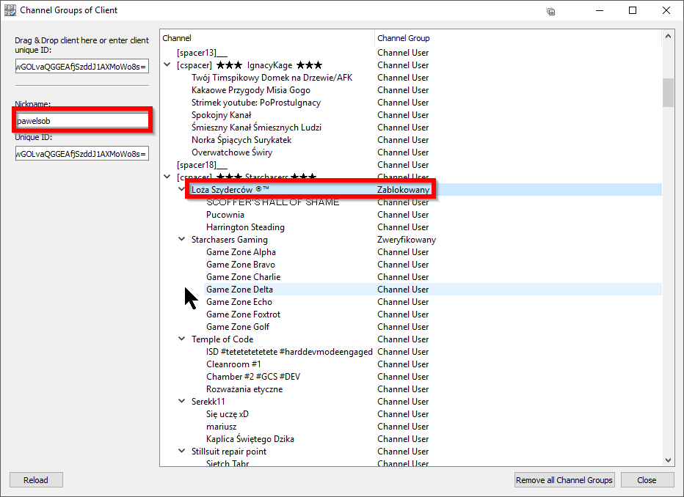This screenshot has height=497, width=684.
Task: Click the Channel Groups window title icon
Action: click(10, 10)
